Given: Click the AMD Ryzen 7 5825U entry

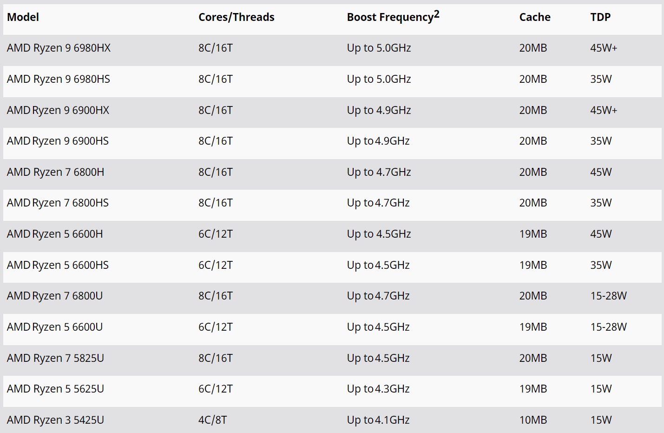Looking at the screenshot, I should tap(55, 358).
